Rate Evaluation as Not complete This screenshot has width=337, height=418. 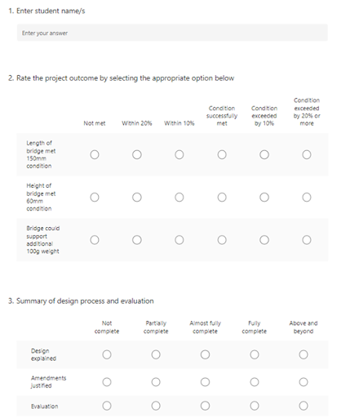tap(107, 406)
